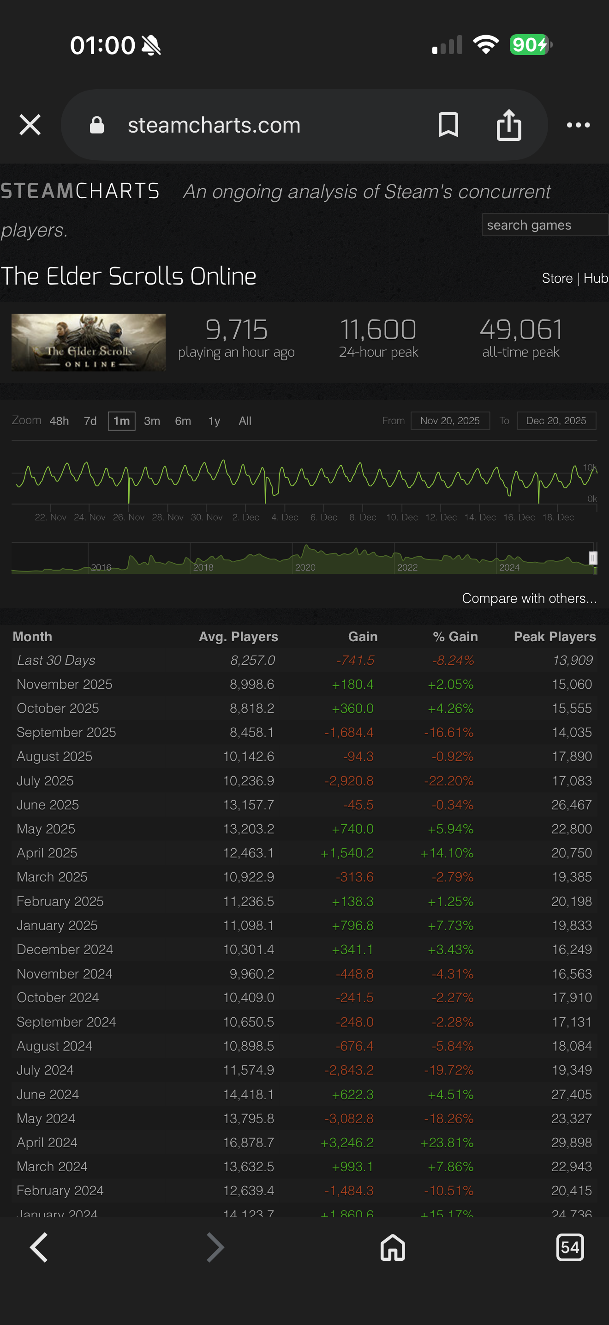Screen dimensions: 609x1325
Task: Tap 2018 area in the navigator chart
Action: (203, 567)
